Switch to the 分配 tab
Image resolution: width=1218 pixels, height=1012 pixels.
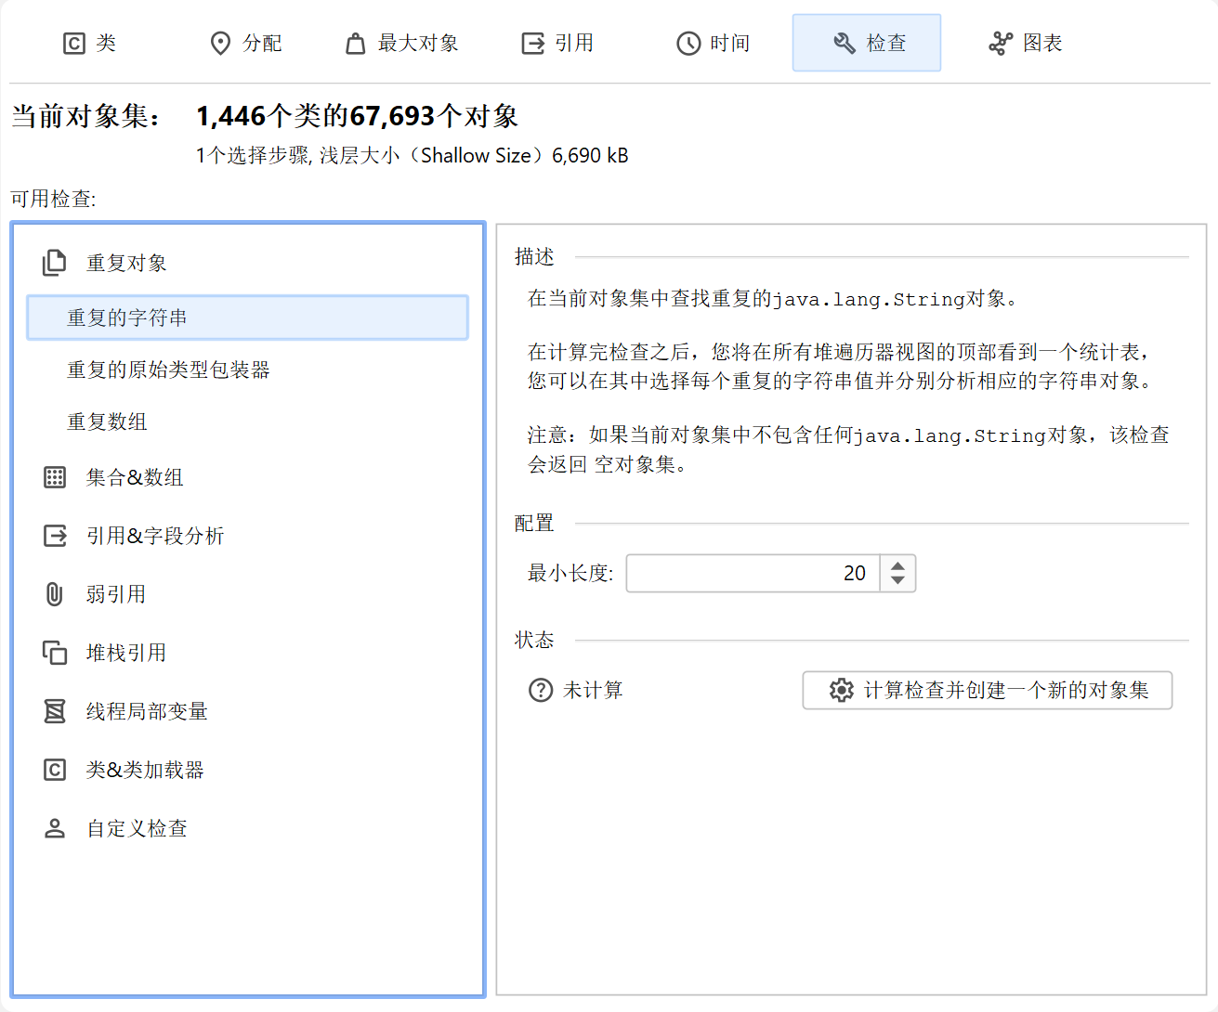click(x=246, y=43)
